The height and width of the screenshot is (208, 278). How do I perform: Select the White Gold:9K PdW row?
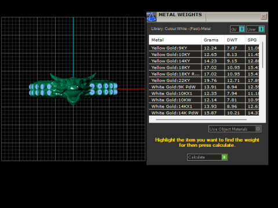[204, 87]
